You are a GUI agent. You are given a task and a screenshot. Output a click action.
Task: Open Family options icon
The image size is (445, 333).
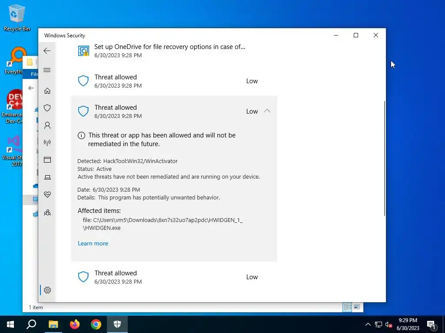pyautogui.click(x=47, y=212)
